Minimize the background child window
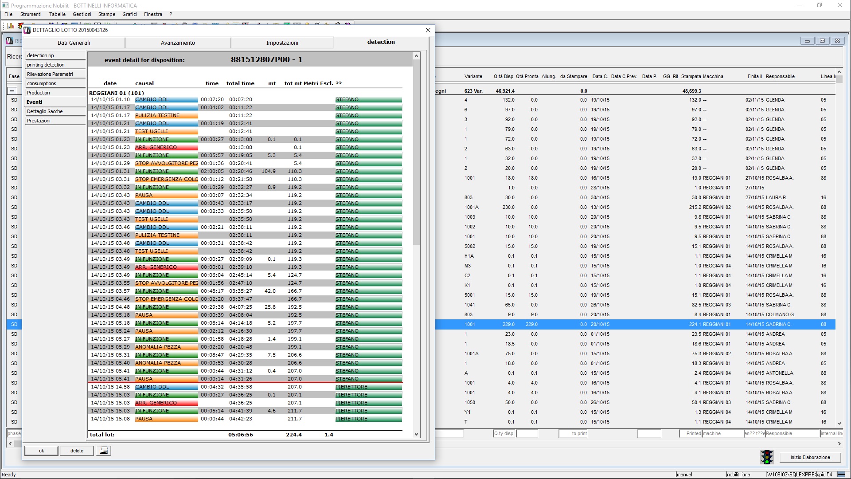The height and width of the screenshot is (479, 851). pyautogui.click(x=807, y=41)
